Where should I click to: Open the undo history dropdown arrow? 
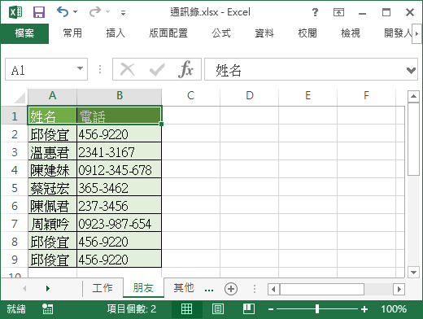click(76, 12)
